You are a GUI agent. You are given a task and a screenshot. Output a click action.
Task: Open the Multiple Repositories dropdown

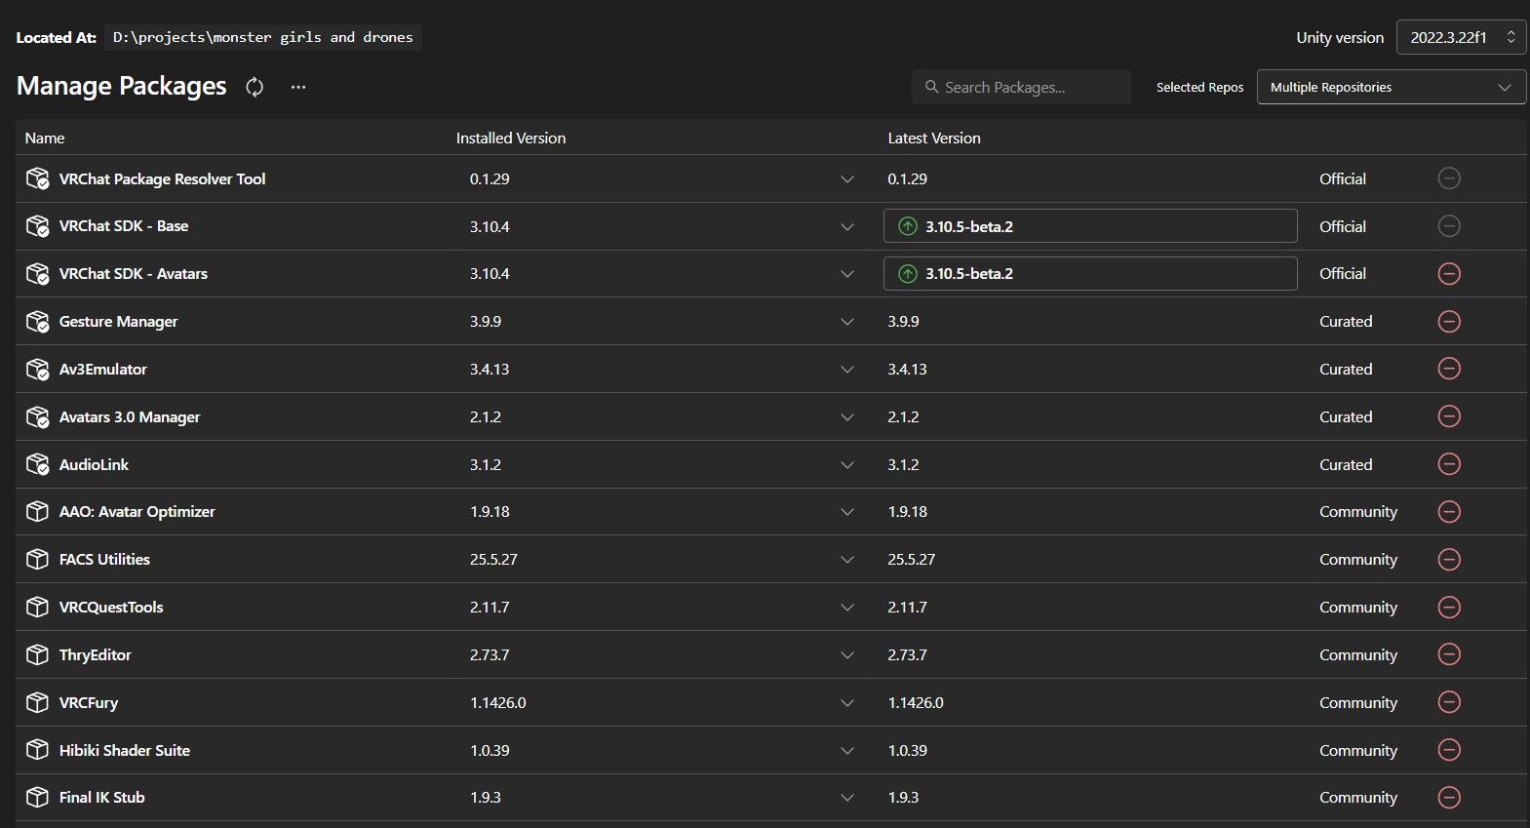[x=1392, y=87]
